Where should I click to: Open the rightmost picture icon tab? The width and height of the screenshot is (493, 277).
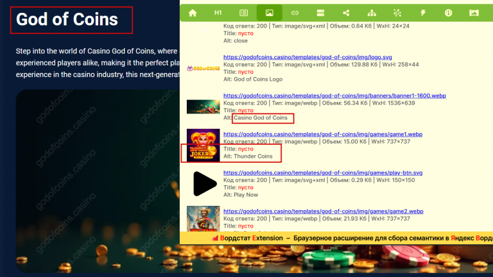474,13
